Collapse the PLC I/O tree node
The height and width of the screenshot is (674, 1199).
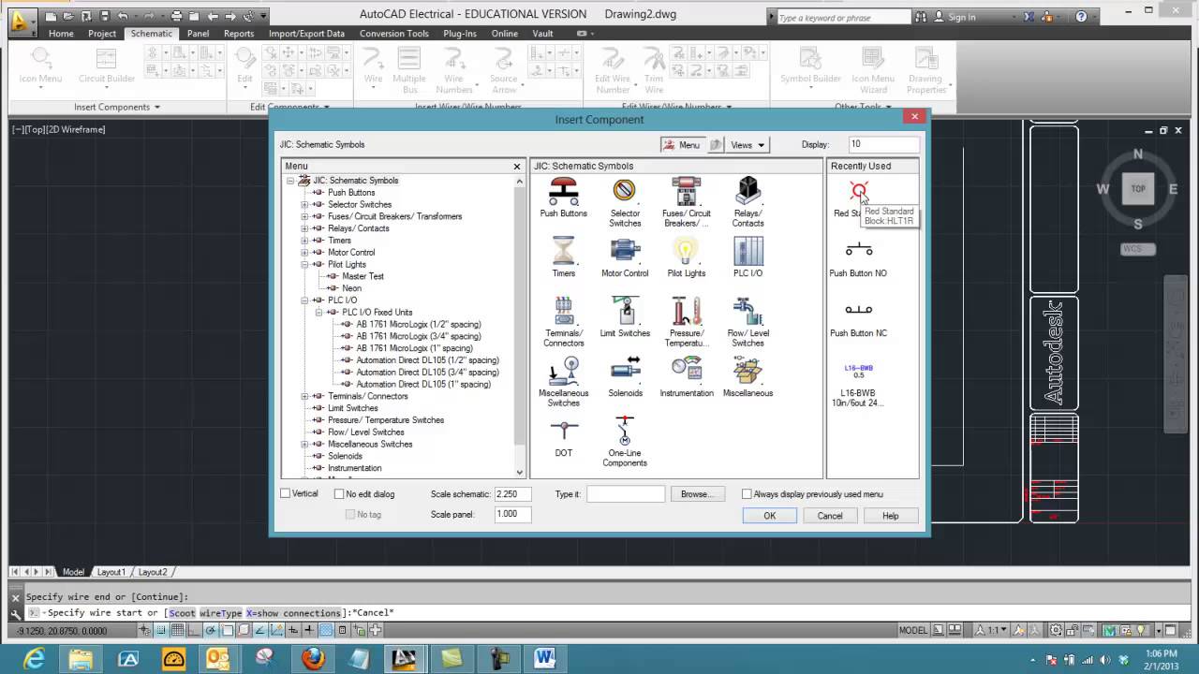[x=304, y=300]
